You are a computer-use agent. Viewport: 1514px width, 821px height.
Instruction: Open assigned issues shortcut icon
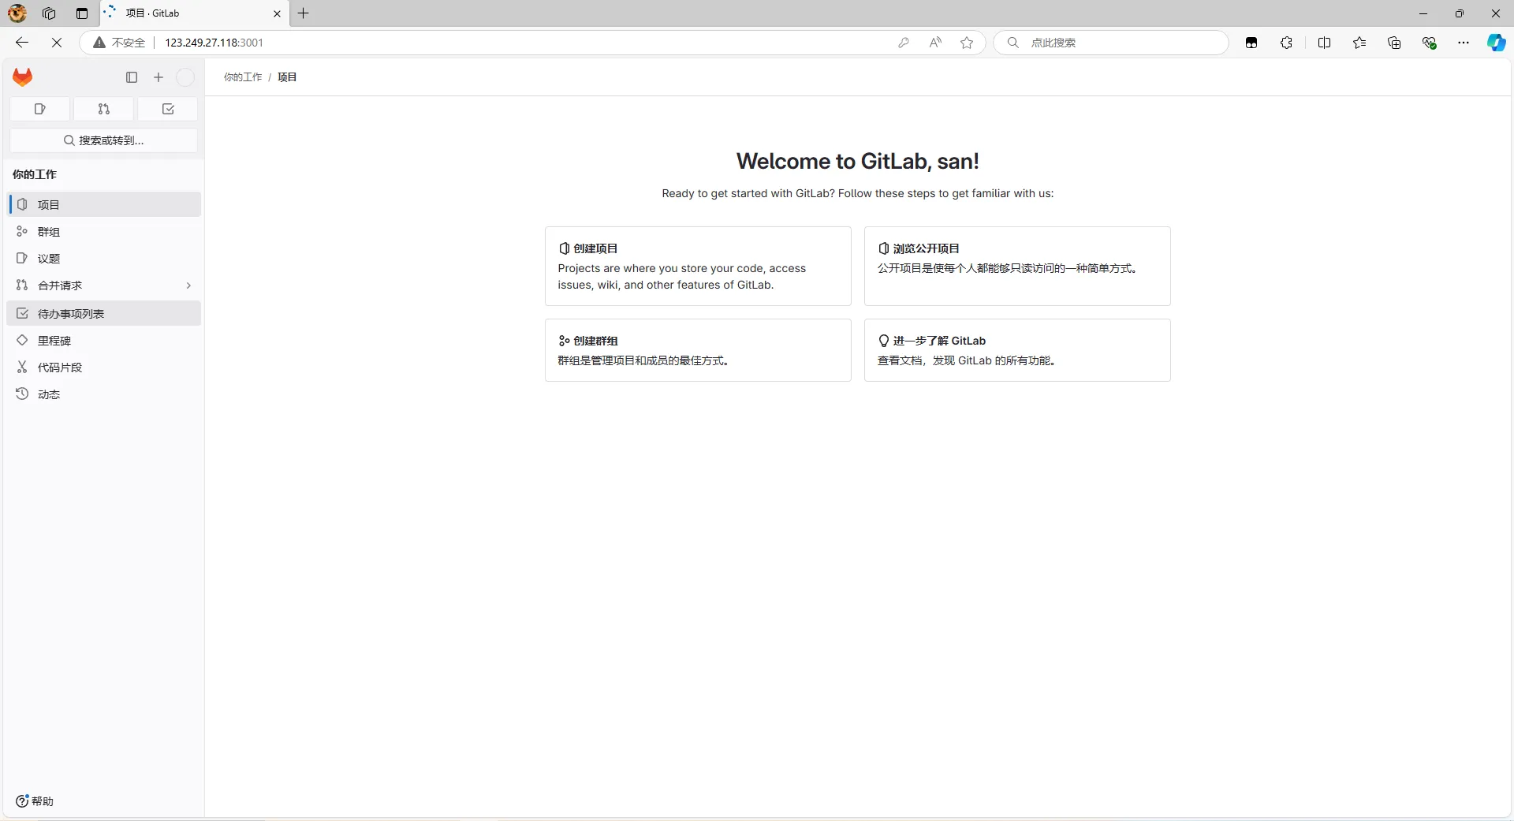click(40, 109)
